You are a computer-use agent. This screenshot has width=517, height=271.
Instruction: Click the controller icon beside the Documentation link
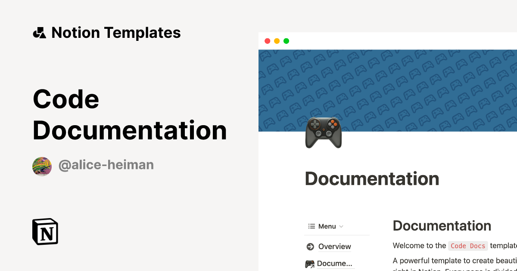(x=310, y=264)
